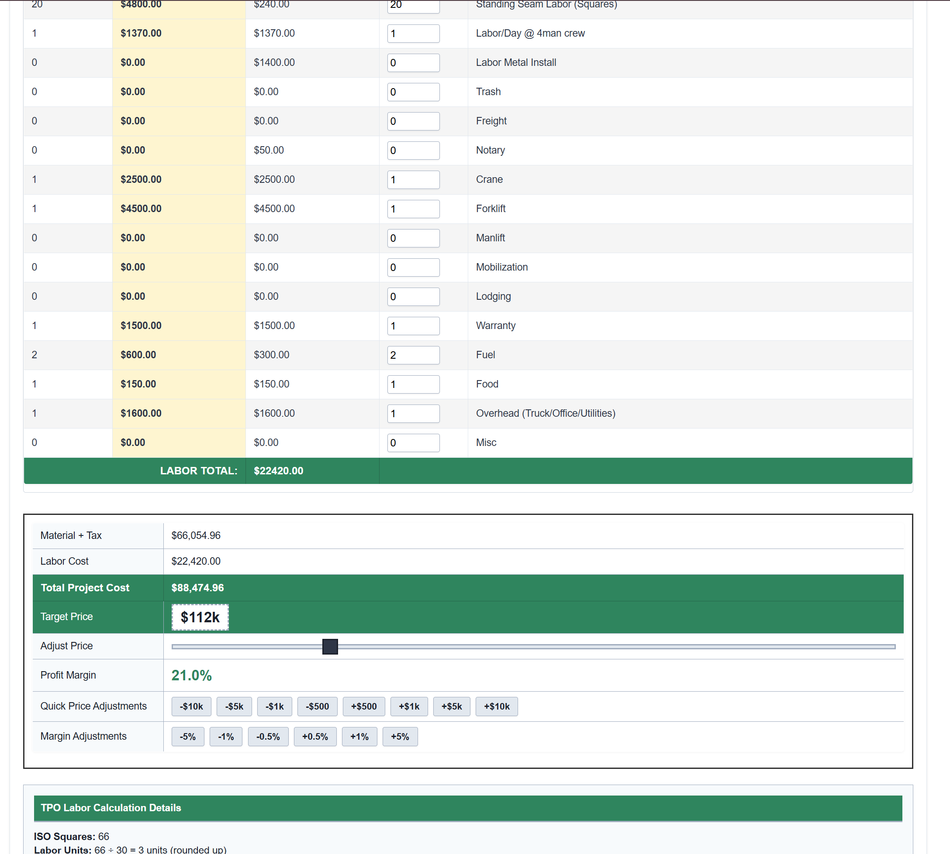Select the Warranty quantity input box

click(x=413, y=326)
